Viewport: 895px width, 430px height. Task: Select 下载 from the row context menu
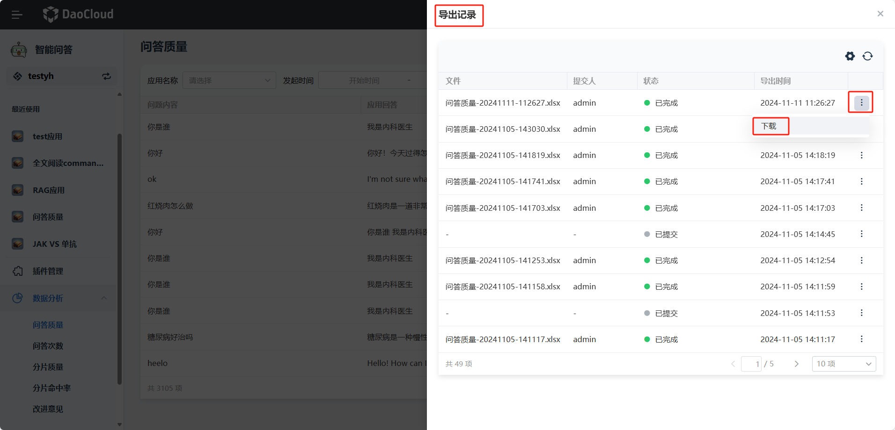tap(769, 126)
